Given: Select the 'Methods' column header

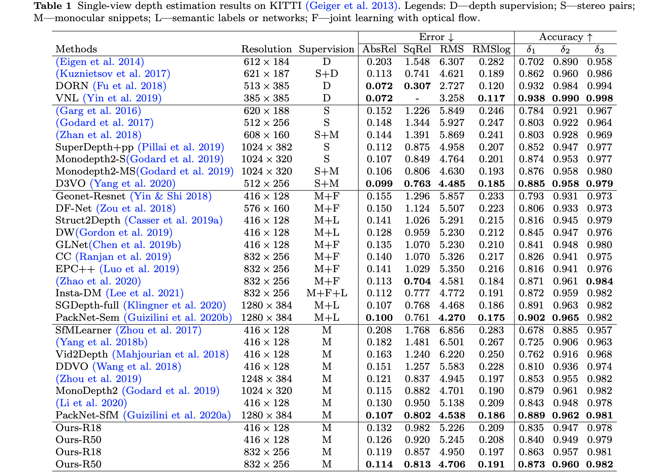Looking at the screenshot, I should coord(76,49).
